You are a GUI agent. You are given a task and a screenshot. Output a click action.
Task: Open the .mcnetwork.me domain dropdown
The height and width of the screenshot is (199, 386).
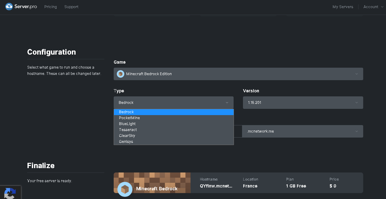pos(302,131)
